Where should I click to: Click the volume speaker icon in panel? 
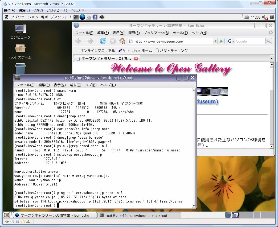click(x=265, y=17)
